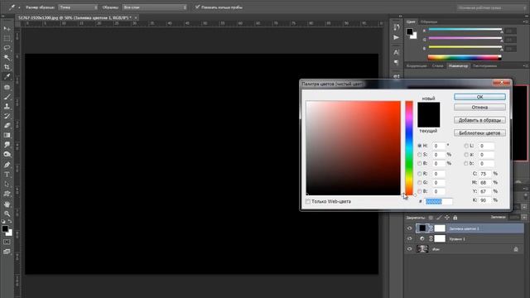
Task: Select the R red radio button
Action: pyautogui.click(x=420, y=174)
